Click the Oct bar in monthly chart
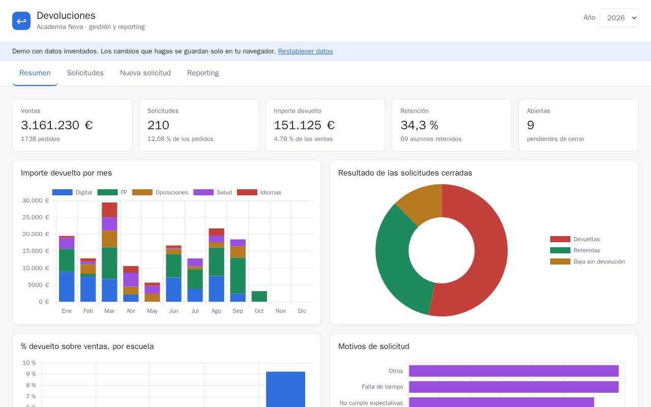This screenshot has height=407, width=651. (x=259, y=296)
